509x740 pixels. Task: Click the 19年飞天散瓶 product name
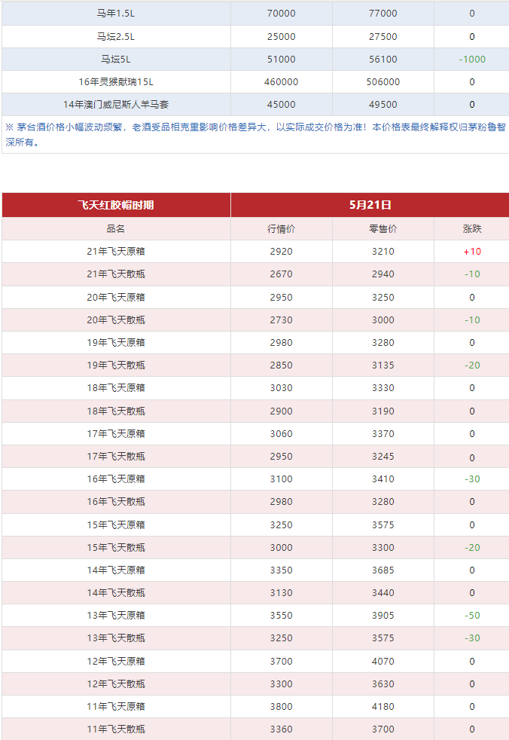(116, 365)
